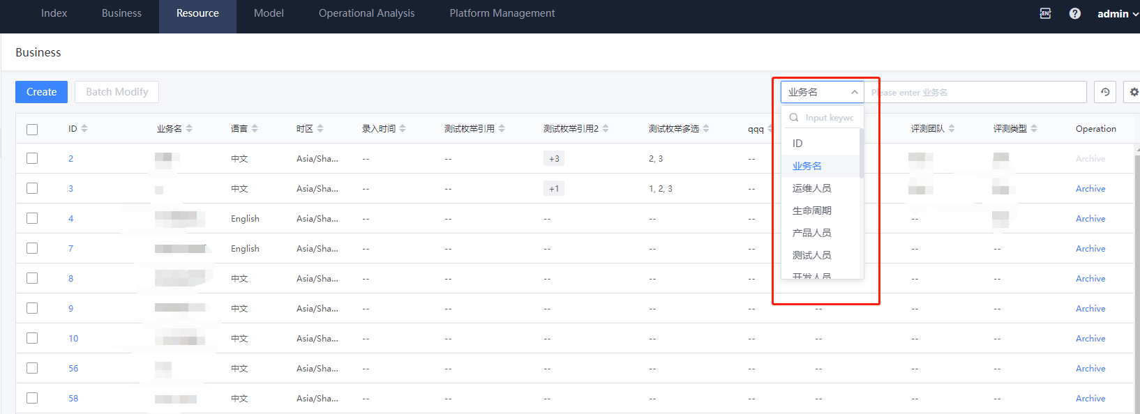Click English cell in row 4
This screenshot has width=1140, height=414.
point(245,218)
